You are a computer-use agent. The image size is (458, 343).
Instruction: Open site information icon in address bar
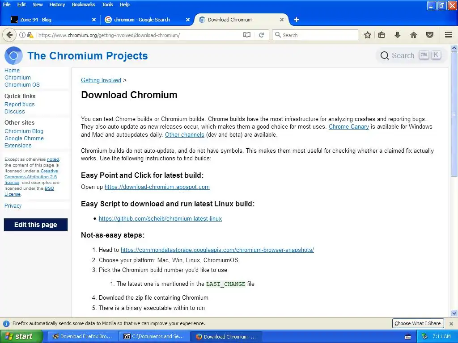[x=22, y=35]
